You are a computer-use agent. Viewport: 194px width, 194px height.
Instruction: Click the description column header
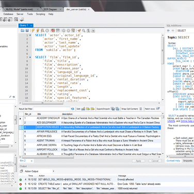click(111, 114)
